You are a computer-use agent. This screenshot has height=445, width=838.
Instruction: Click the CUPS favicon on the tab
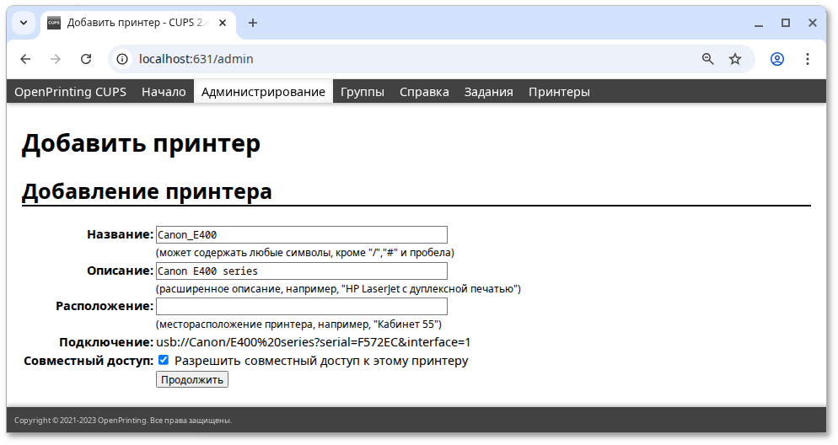click(54, 23)
